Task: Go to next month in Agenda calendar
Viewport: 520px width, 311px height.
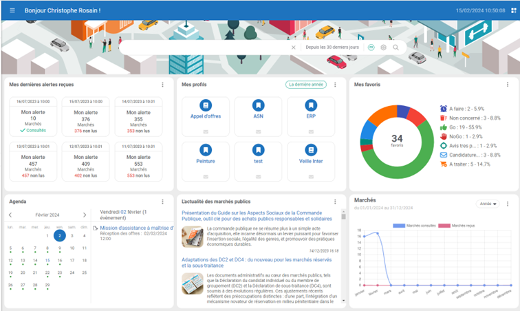Action: point(84,215)
